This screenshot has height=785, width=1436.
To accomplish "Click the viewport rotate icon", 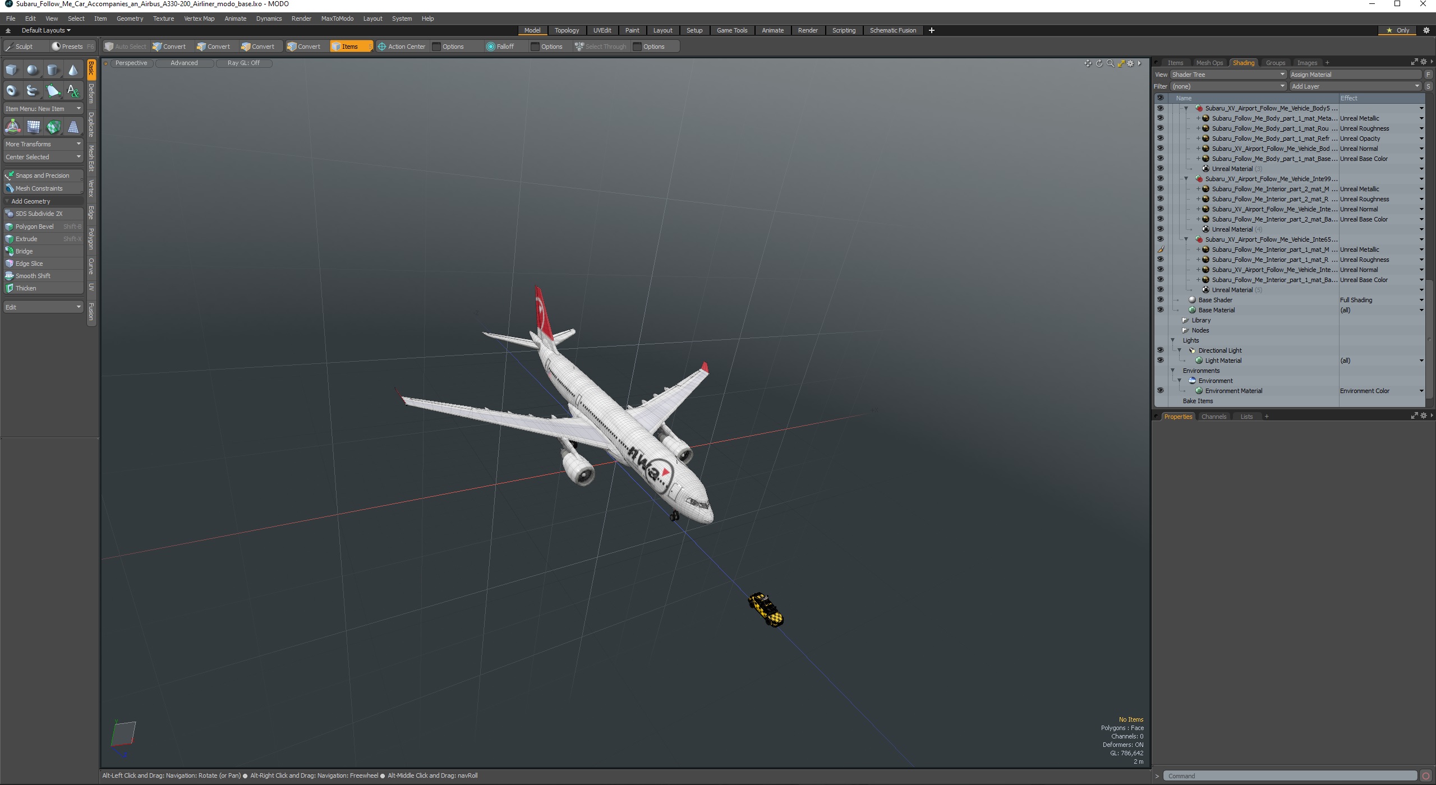I will point(1099,63).
